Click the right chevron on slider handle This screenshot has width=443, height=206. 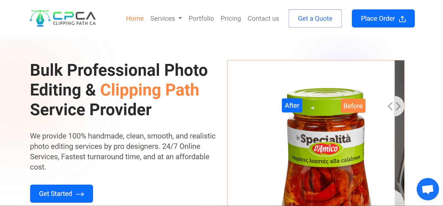pyautogui.click(x=398, y=106)
